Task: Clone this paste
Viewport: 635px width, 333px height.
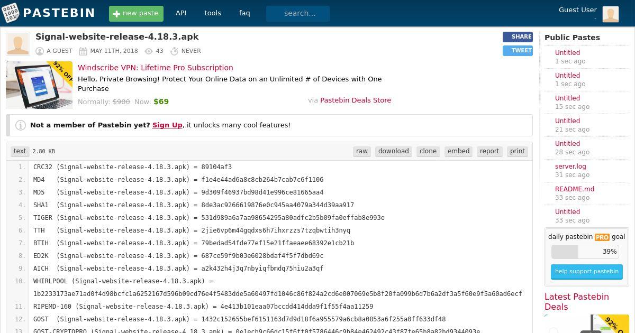Action: tap(428, 151)
